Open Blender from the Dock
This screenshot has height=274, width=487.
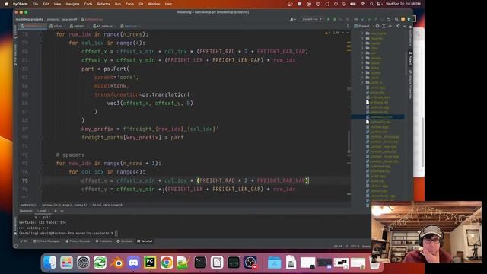pyautogui.click(x=116, y=263)
